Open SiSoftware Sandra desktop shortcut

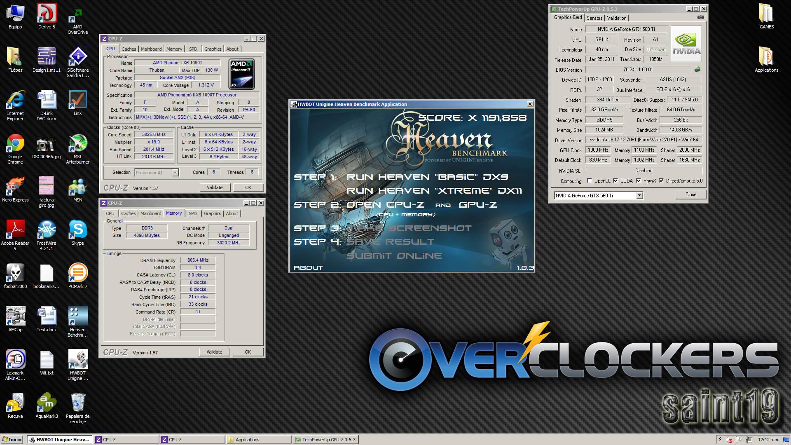click(78, 62)
